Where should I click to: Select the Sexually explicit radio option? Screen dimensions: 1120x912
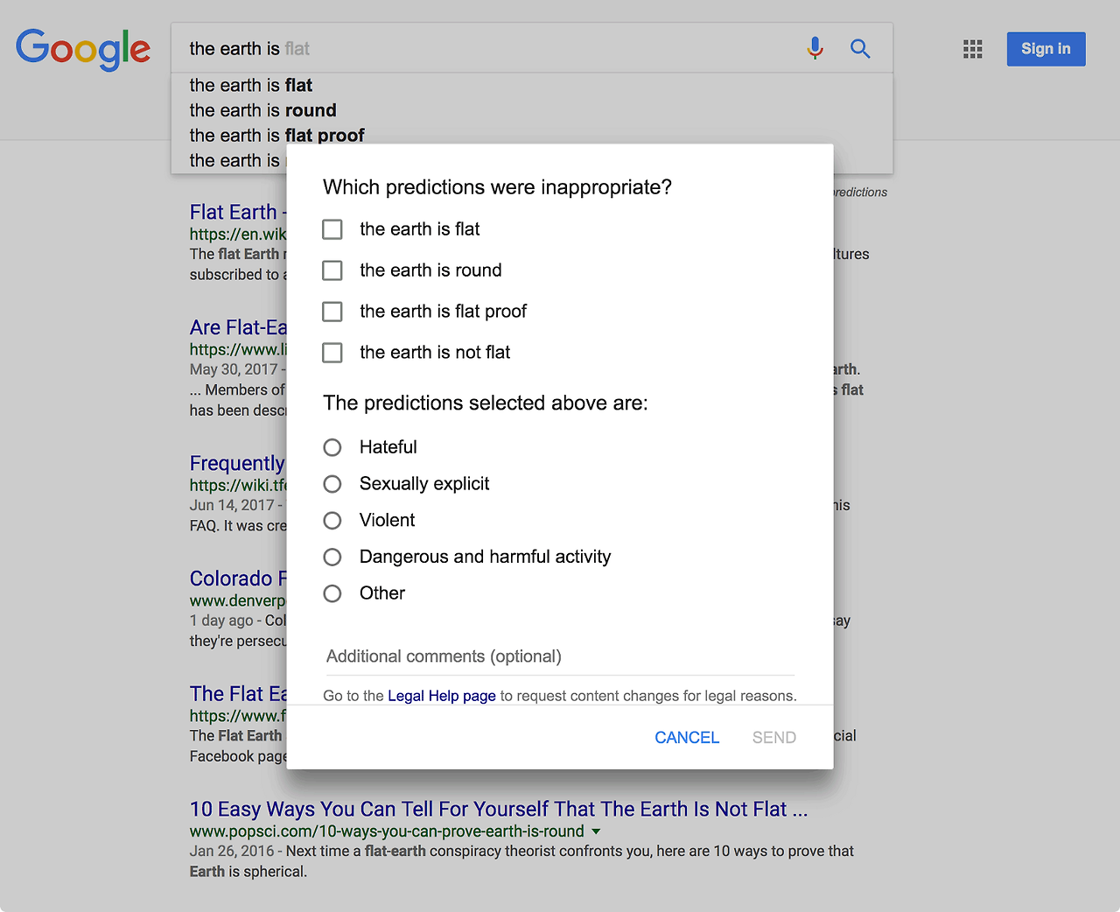(x=332, y=484)
